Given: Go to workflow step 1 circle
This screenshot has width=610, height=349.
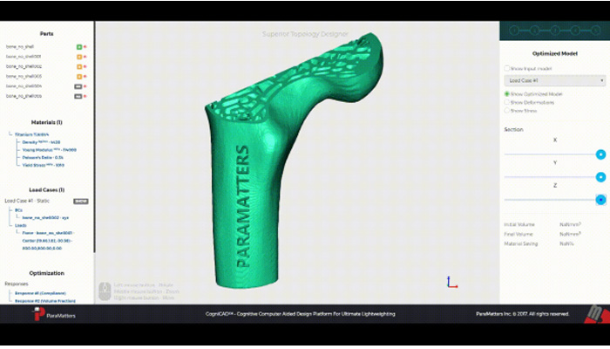Looking at the screenshot, I should click(x=514, y=31).
